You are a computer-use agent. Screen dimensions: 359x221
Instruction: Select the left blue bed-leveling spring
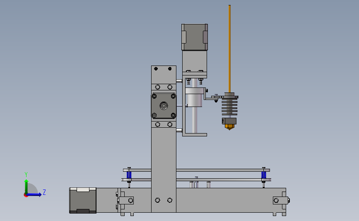pyautogui.click(x=129, y=175)
